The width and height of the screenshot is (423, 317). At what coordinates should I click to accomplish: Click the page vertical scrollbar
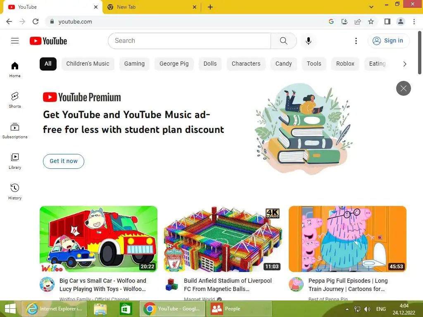(x=420, y=53)
